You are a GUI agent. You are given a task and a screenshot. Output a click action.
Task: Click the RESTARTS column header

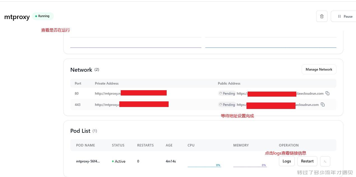click(x=145, y=145)
